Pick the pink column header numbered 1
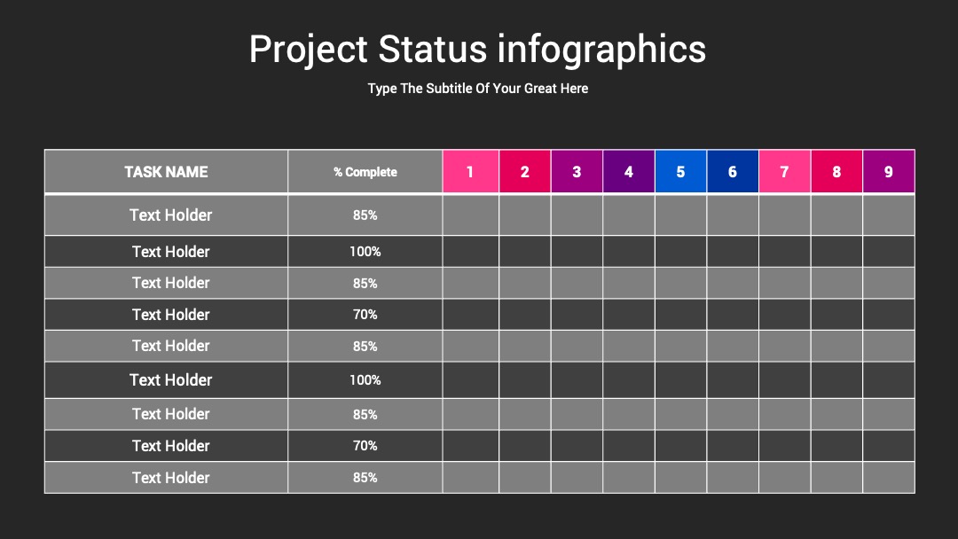 click(470, 171)
